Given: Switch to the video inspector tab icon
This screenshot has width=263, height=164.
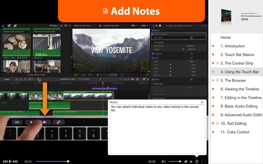Looking at the screenshot, I should [x=153, y=26].
